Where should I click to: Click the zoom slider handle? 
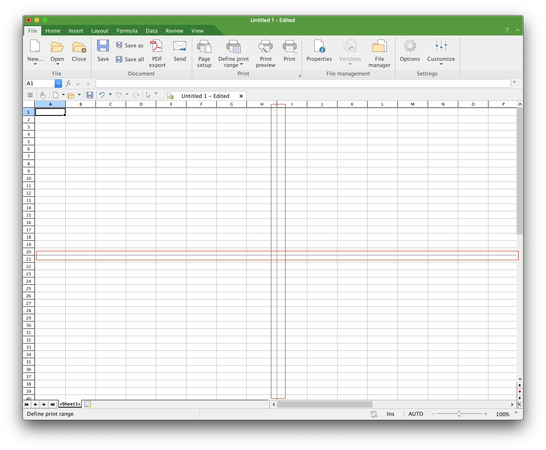(x=459, y=414)
